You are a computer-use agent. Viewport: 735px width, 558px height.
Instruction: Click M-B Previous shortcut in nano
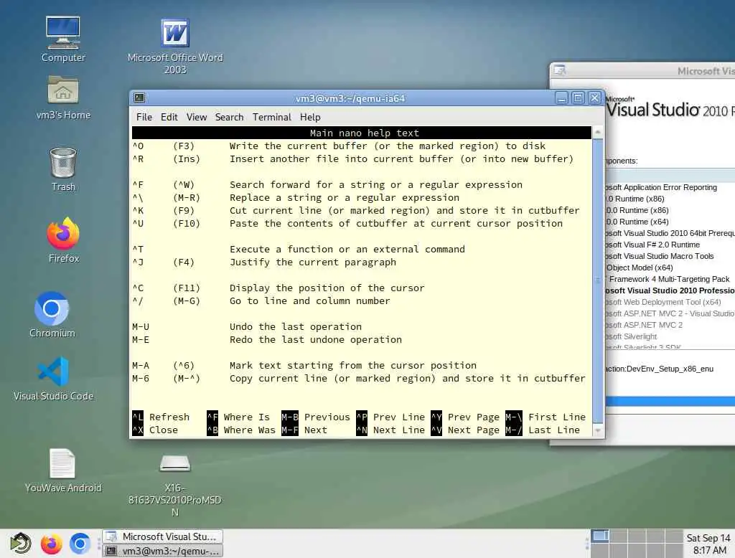[x=316, y=417]
